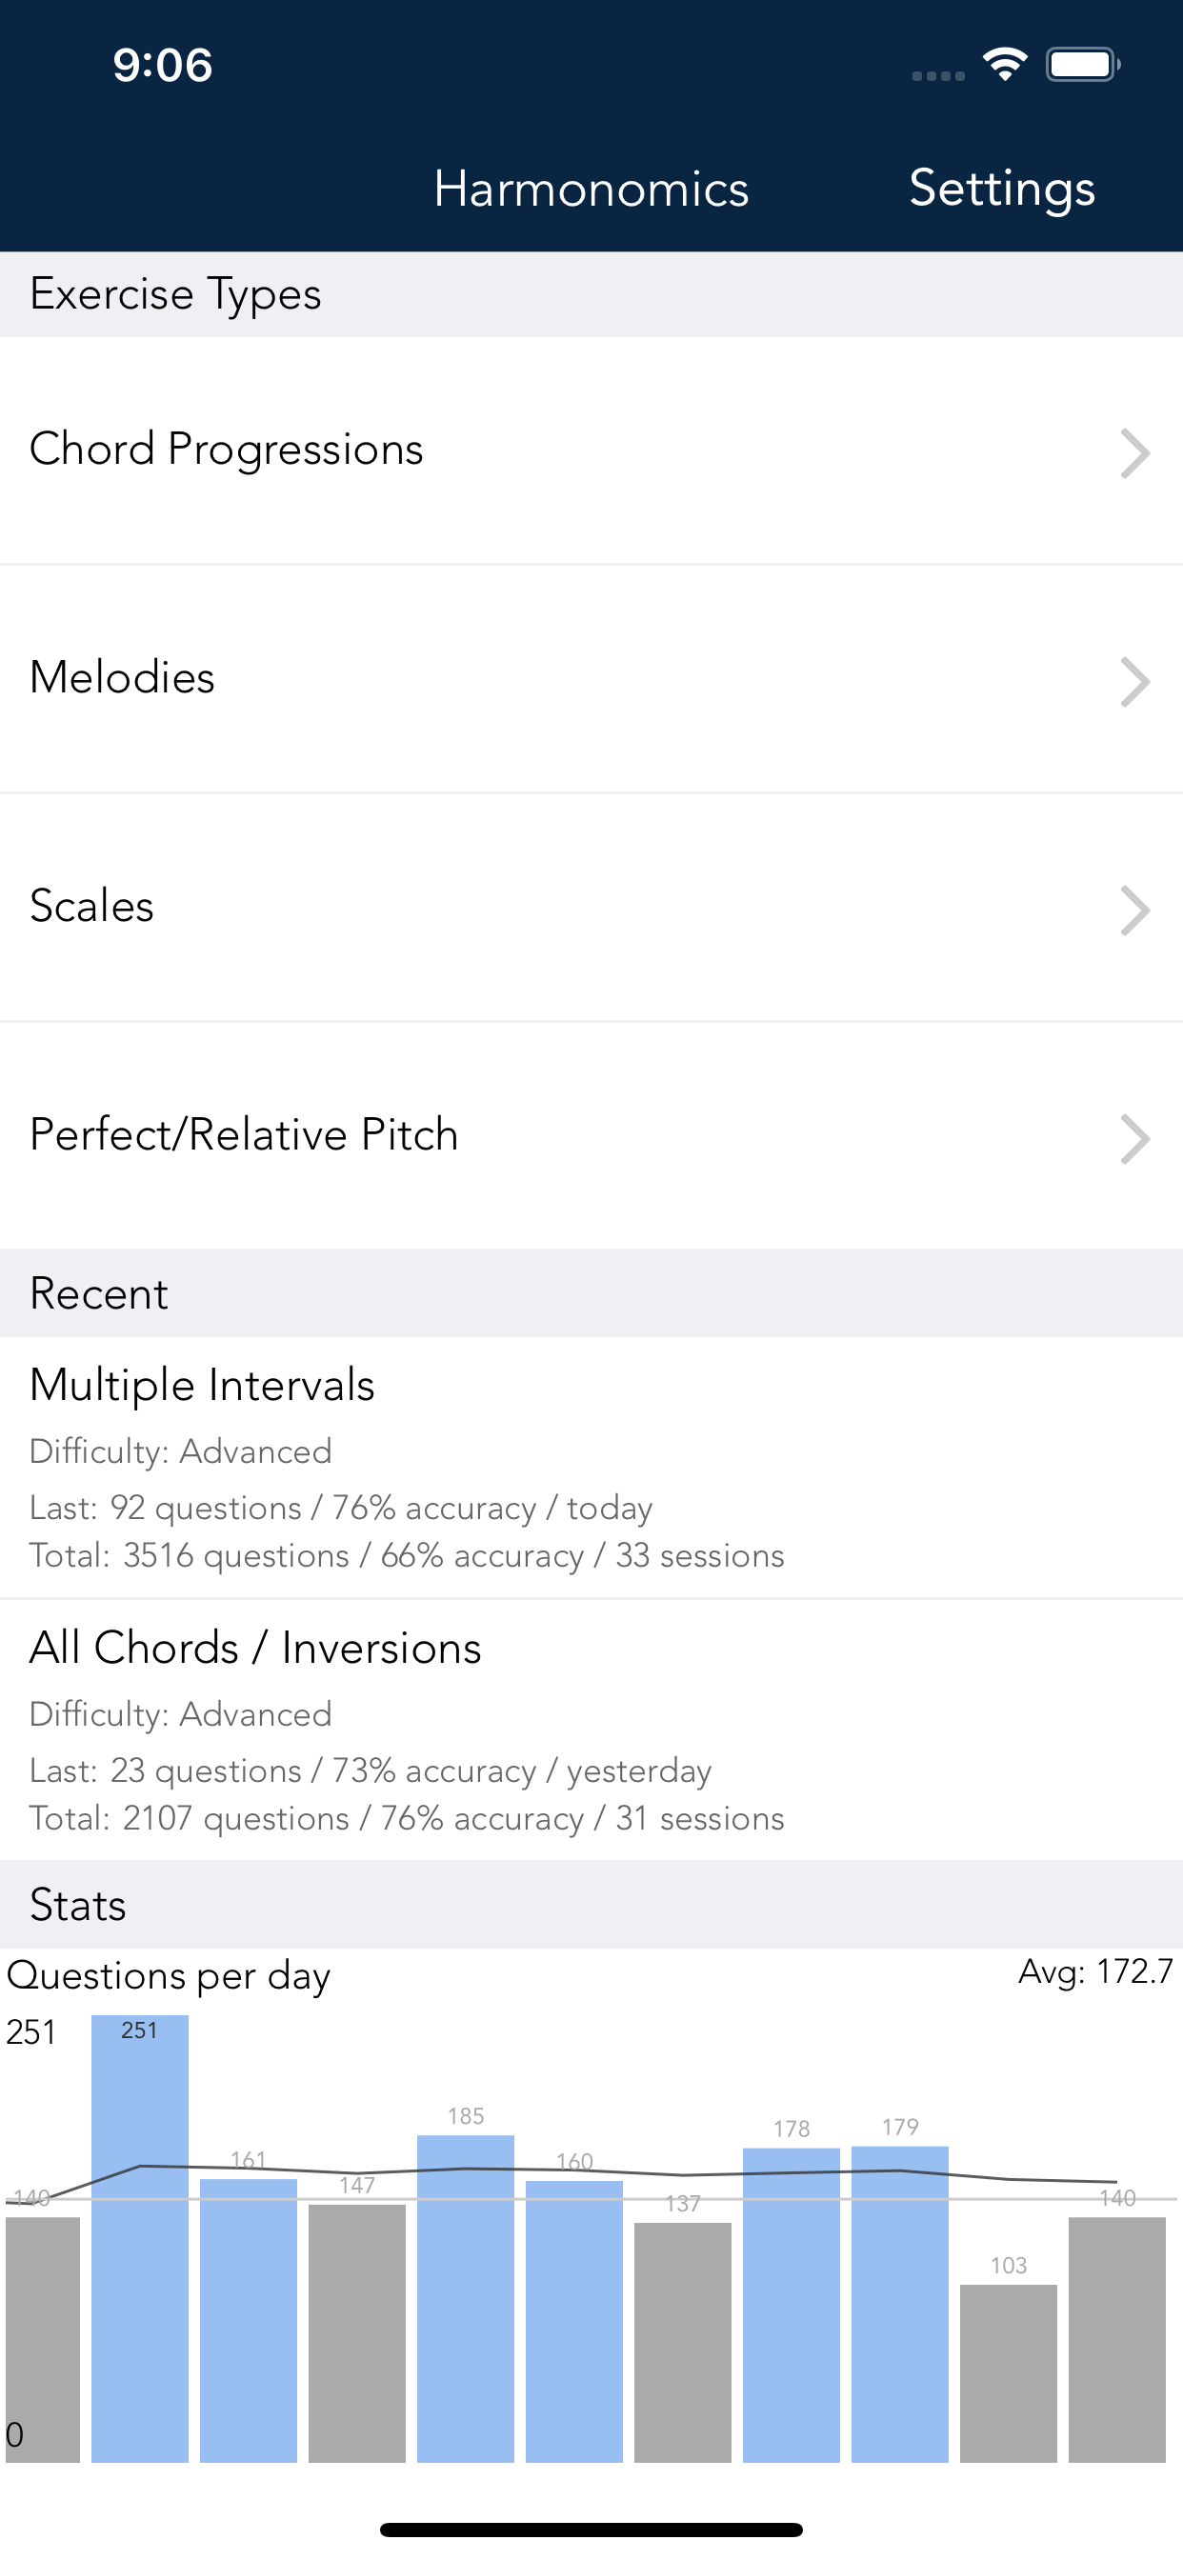Tap the chevron next to Chord Progressions
The image size is (1183, 2560).
(x=1134, y=453)
